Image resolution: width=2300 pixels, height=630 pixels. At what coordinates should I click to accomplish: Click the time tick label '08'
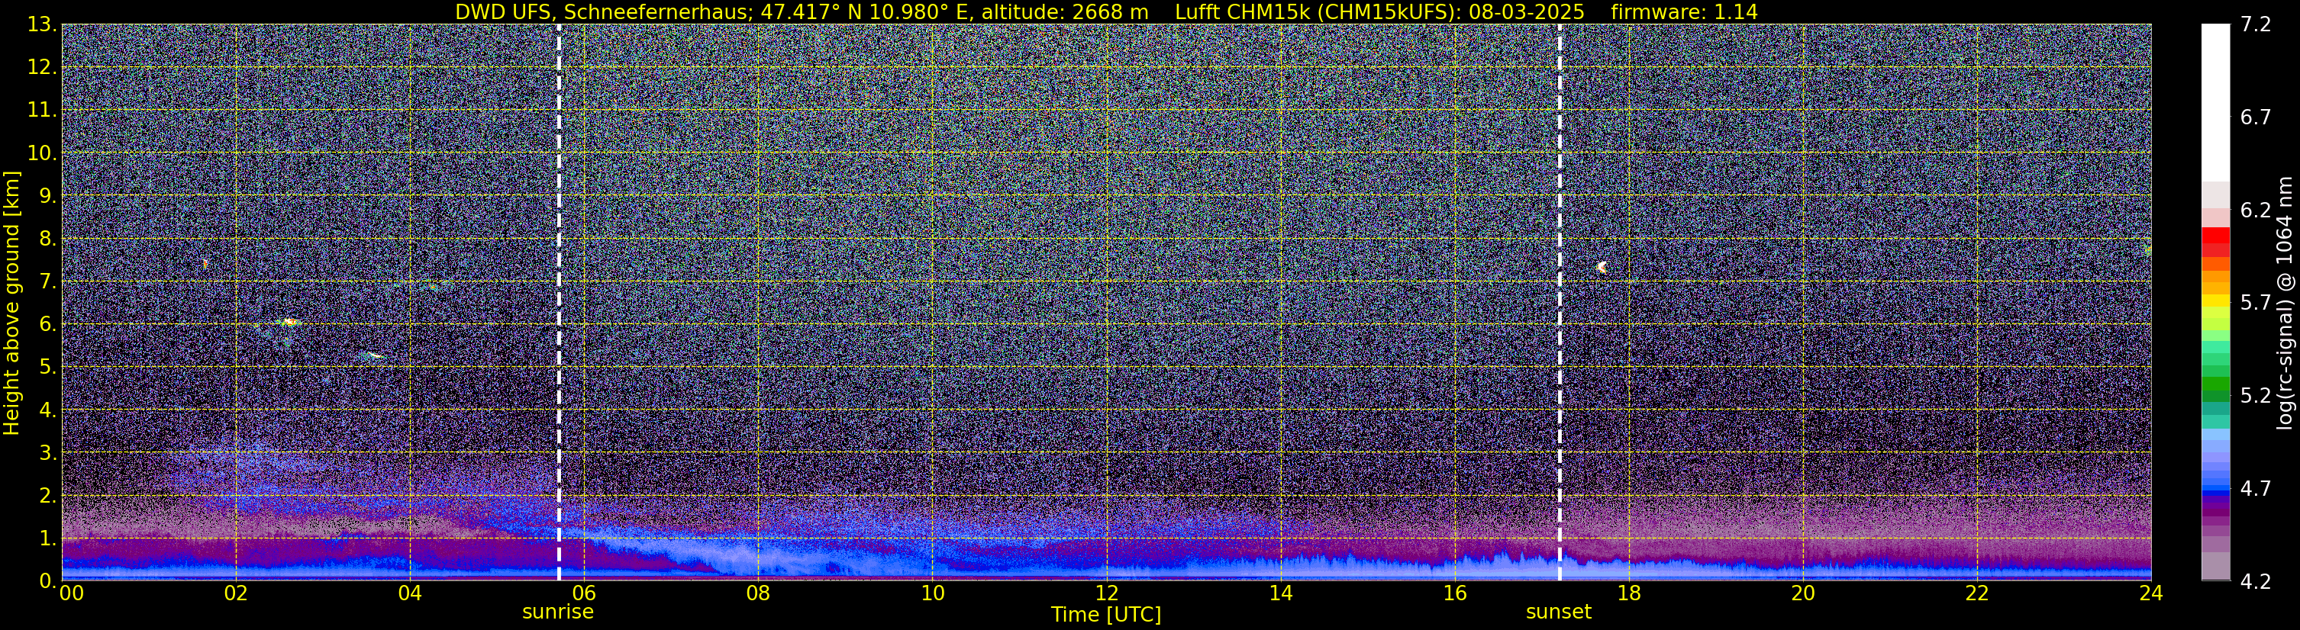pyautogui.click(x=758, y=593)
